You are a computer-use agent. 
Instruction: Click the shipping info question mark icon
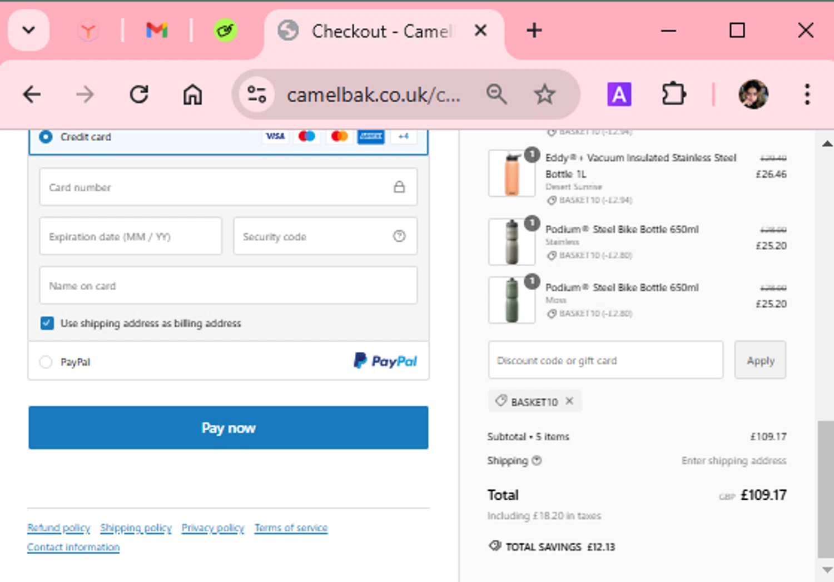[537, 460]
